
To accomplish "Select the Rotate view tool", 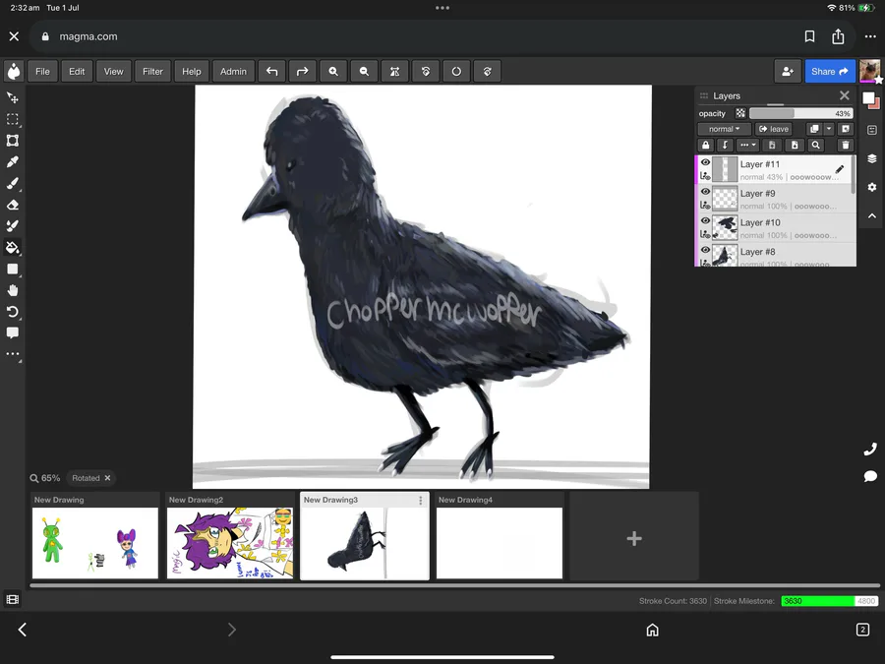I will pos(13,312).
